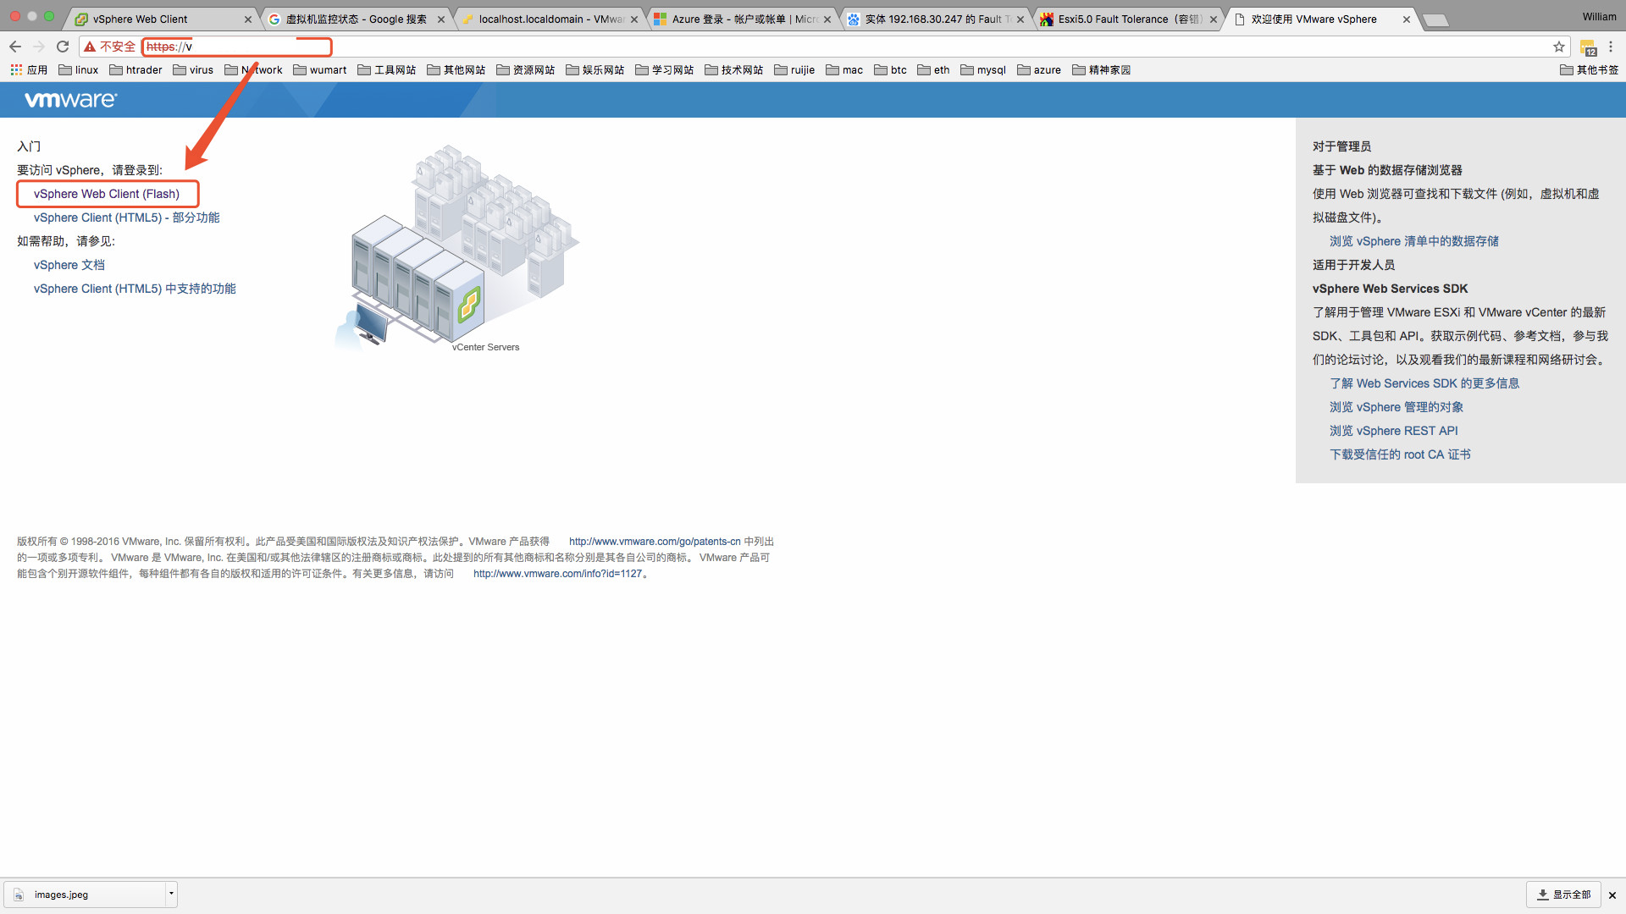Viewport: 1626px width, 914px height.
Task: Bookmark this page with the star icon
Action: [x=1559, y=47]
